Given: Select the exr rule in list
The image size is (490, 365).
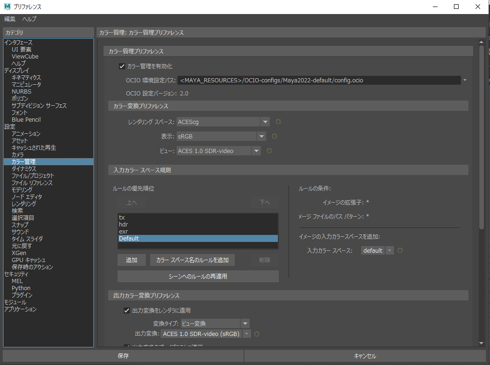Looking at the screenshot, I should click(x=198, y=231).
